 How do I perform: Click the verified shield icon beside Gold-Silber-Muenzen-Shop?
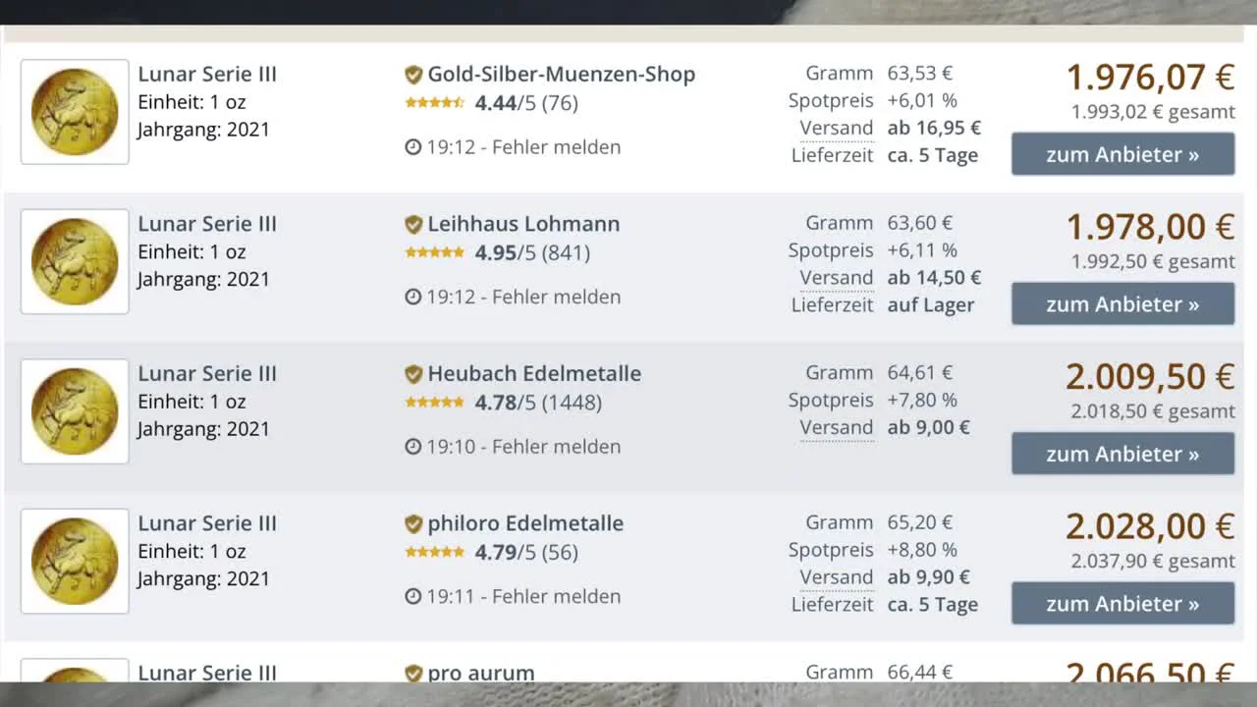point(413,75)
